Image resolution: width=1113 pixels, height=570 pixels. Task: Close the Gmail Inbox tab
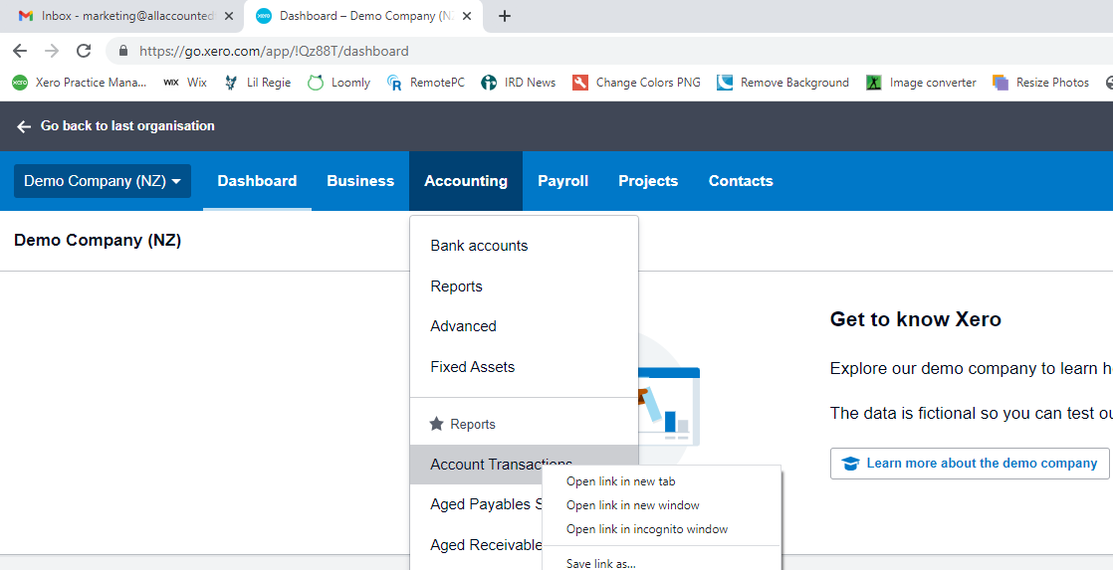tap(229, 16)
